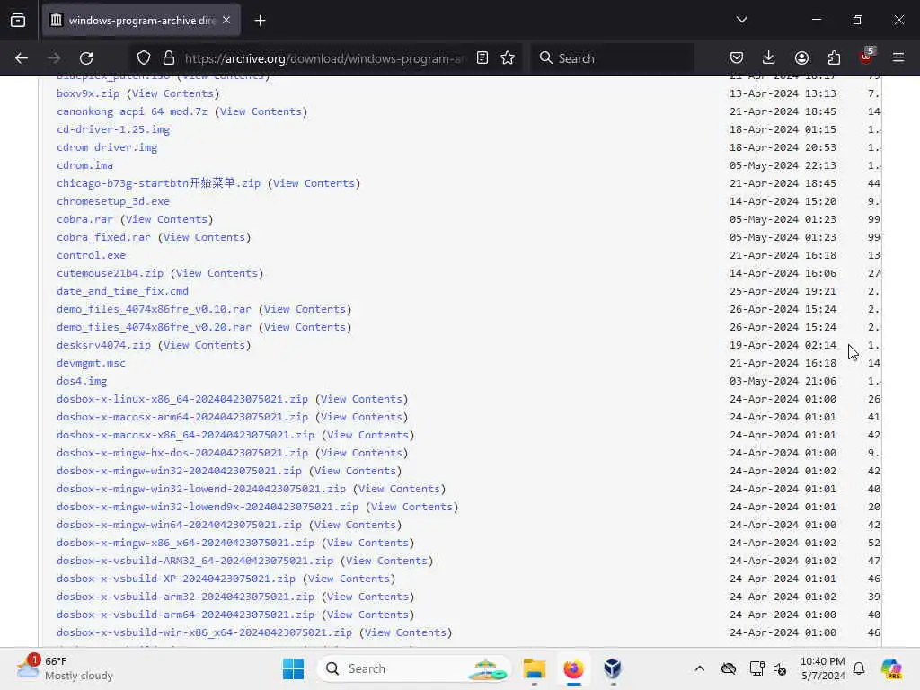This screenshot has width=920, height=690.
Task: Download dosbox-x-vsbuild-win-x86_x64 zip
Action: (x=204, y=632)
